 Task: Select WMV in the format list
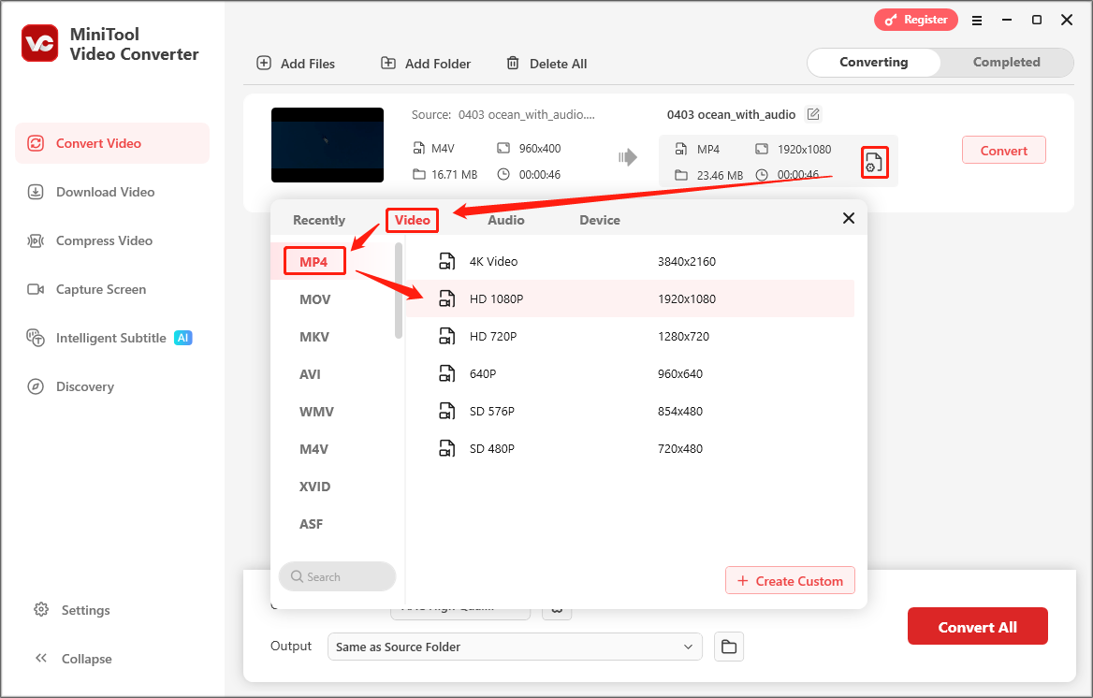316,412
